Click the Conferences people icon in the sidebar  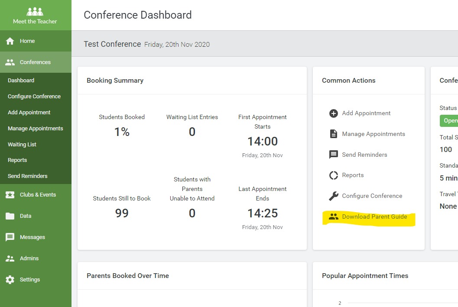10,62
